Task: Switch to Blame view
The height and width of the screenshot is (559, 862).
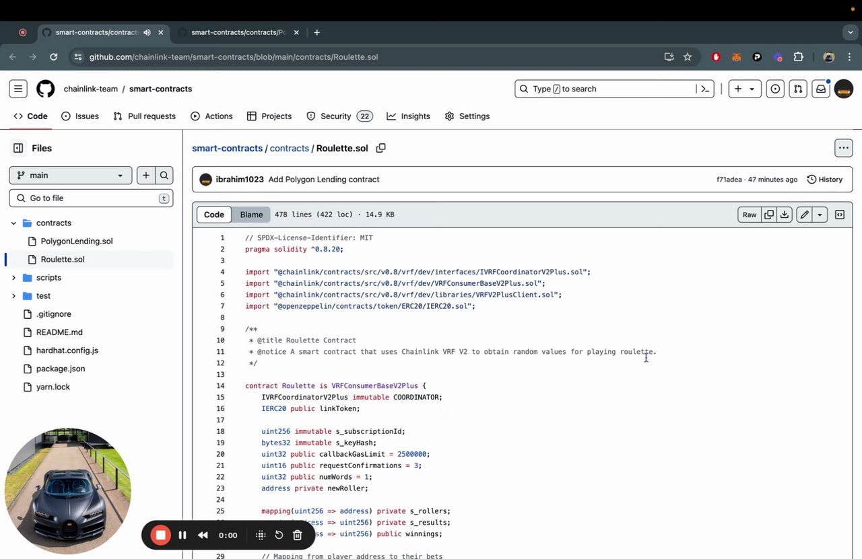Action: (x=251, y=215)
